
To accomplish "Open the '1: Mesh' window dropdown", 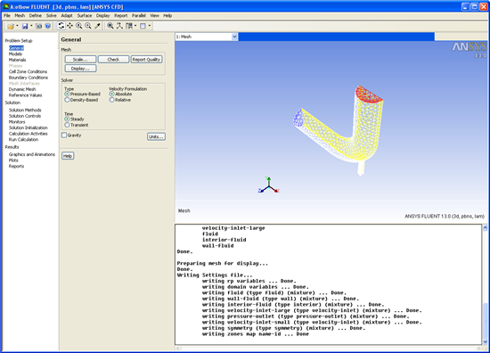I will [x=234, y=37].
